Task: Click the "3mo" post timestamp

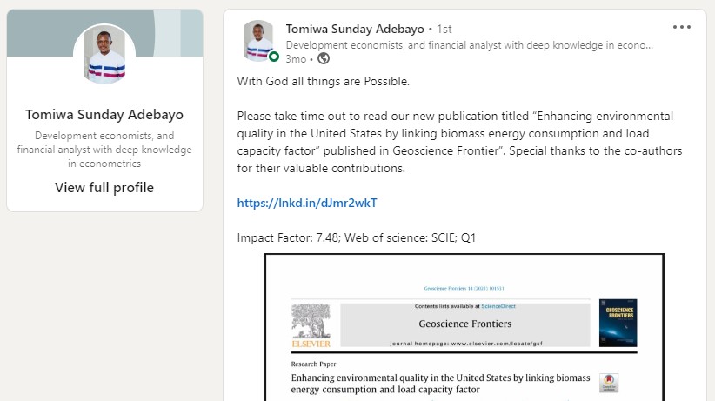Action: pyautogui.click(x=295, y=59)
